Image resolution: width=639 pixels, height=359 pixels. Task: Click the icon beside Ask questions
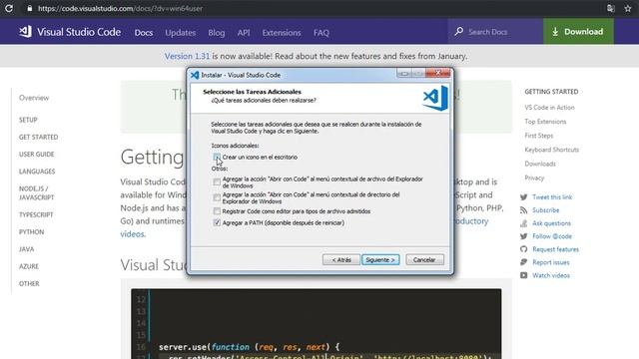pyautogui.click(x=523, y=223)
